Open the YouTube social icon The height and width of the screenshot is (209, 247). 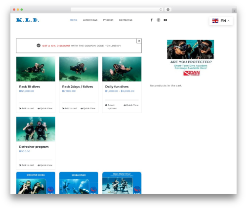165,20
